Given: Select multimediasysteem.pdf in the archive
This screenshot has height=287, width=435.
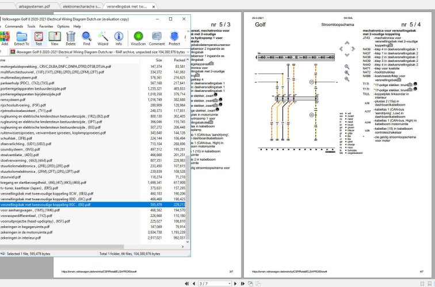Looking at the screenshot, I should [93, 77].
